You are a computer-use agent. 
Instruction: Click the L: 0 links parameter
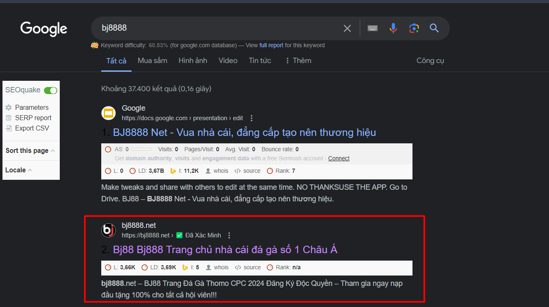tap(114, 171)
